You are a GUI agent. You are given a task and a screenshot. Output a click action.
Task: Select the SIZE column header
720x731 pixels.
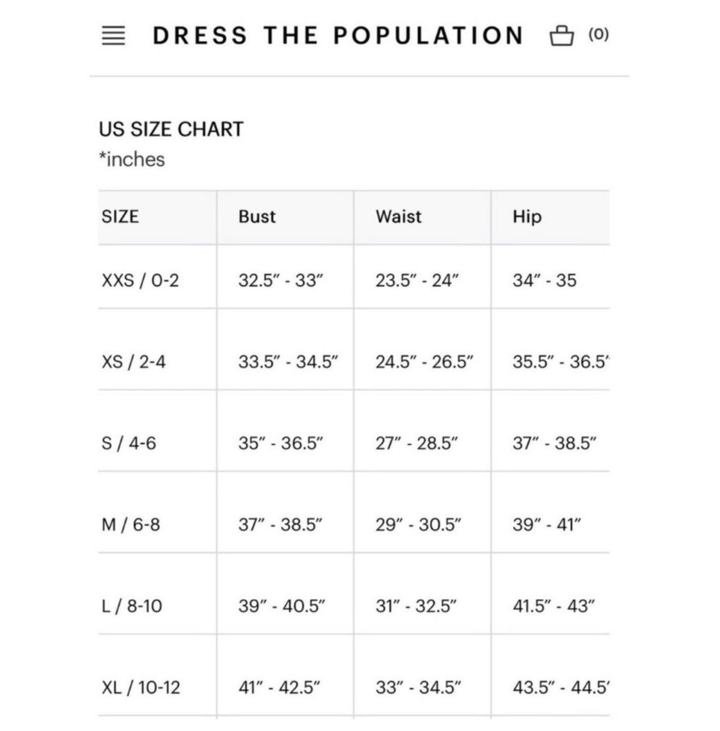[x=120, y=217]
